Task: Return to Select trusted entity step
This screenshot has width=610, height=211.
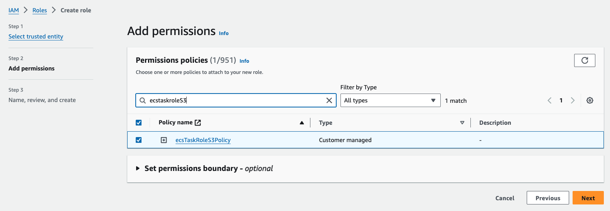Action: point(36,37)
